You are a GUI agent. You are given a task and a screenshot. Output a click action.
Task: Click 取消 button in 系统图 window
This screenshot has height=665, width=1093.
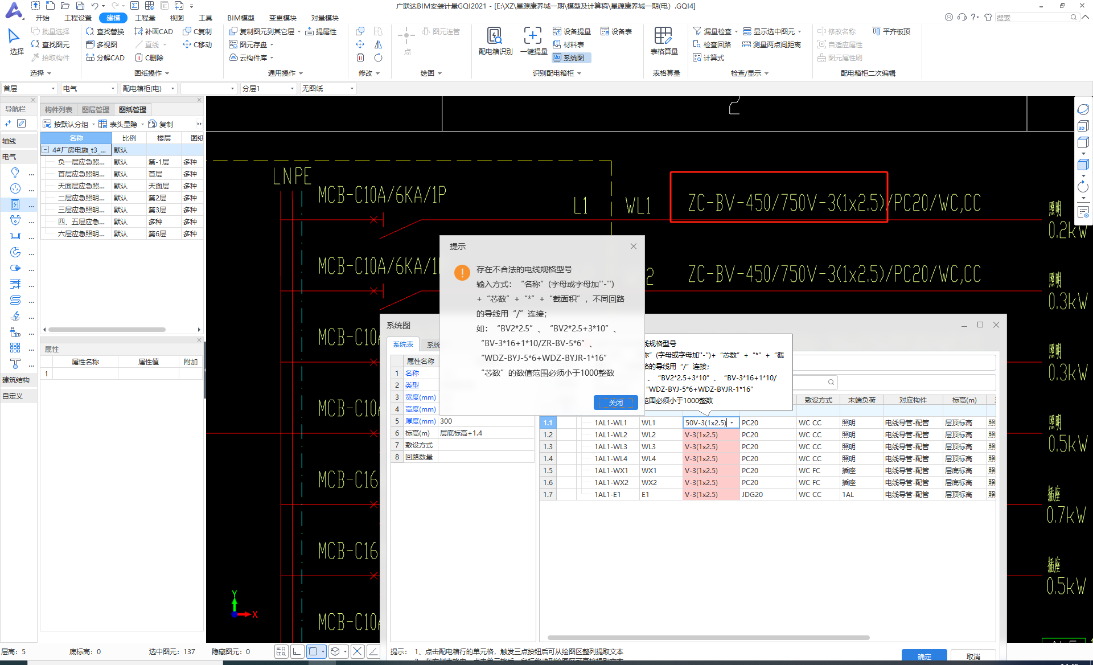[x=973, y=656]
